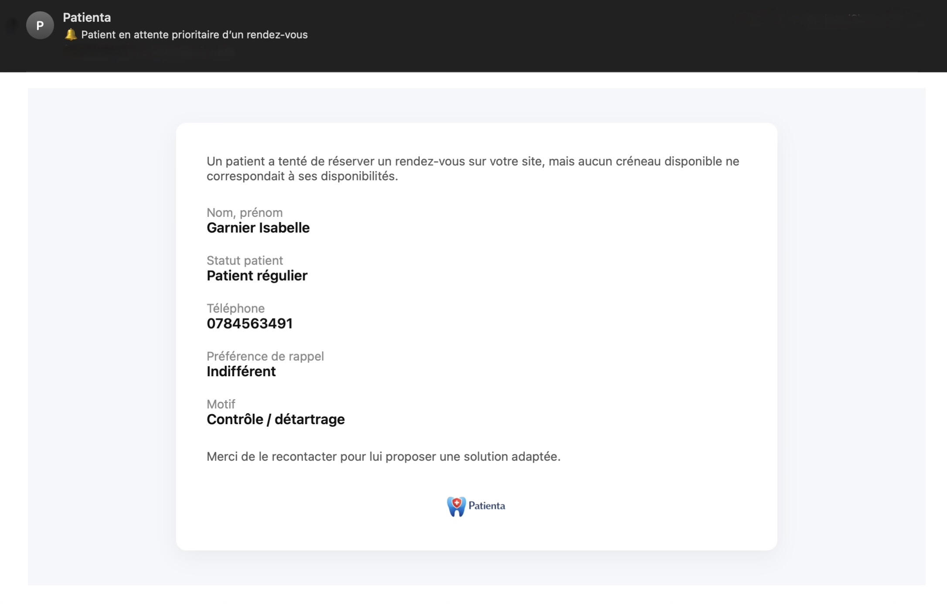Viewport: 947px width, 604px height.
Task: Click the Patienta tooth logo icon
Action: (x=456, y=506)
